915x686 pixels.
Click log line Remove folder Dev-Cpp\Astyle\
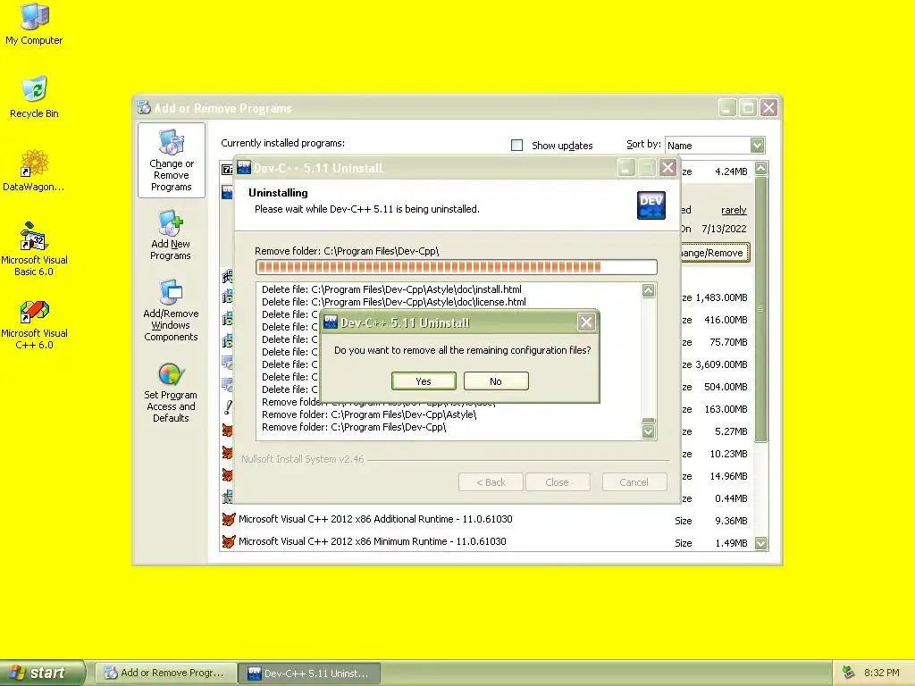(369, 414)
